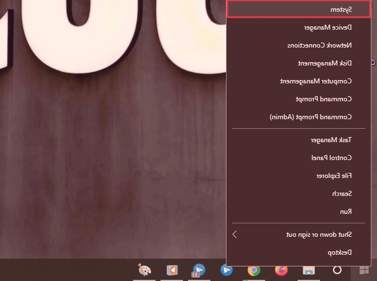The width and height of the screenshot is (377, 281).
Task: Select Computer Management menu entry
Action: point(299,81)
